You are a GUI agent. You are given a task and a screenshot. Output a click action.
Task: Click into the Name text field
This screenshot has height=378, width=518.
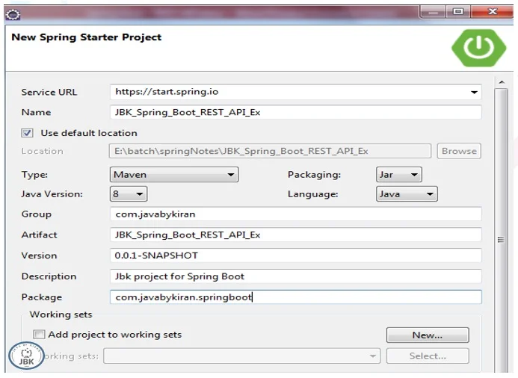click(296, 112)
